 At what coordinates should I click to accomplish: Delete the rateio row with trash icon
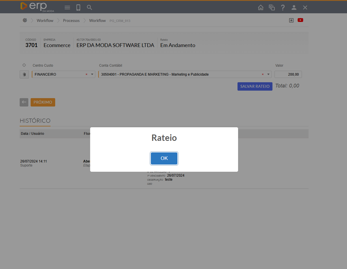[24, 74]
